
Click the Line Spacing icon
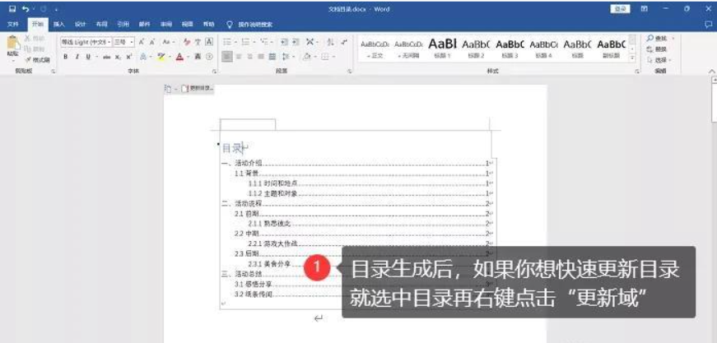tap(286, 57)
